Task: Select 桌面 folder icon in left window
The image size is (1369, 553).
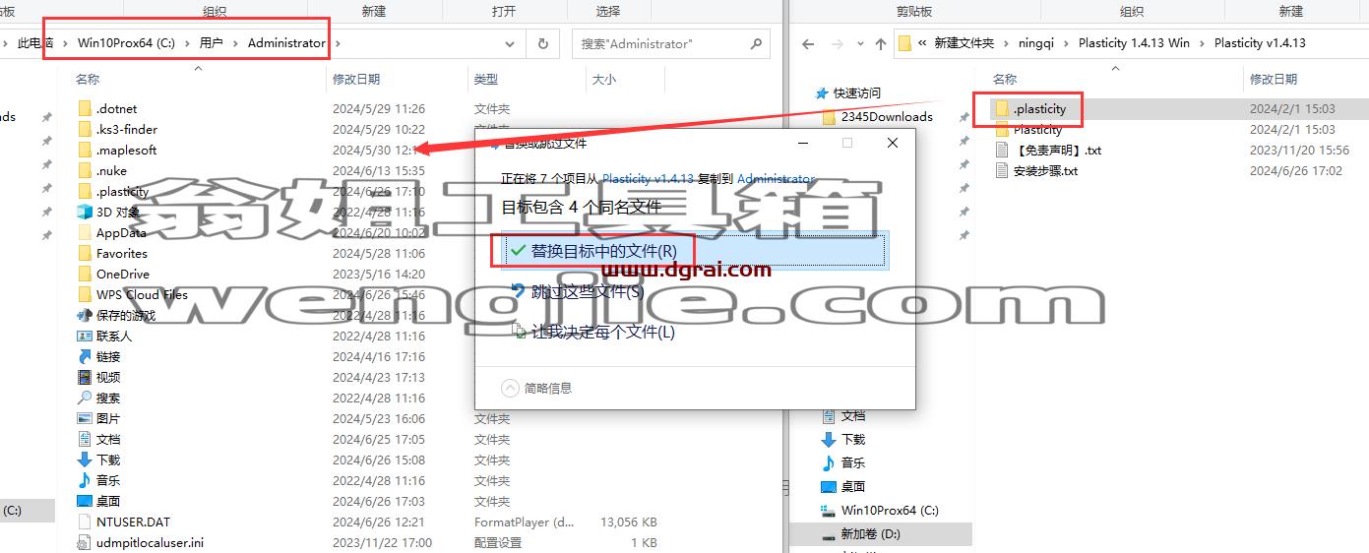Action: click(x=85, y=501)
